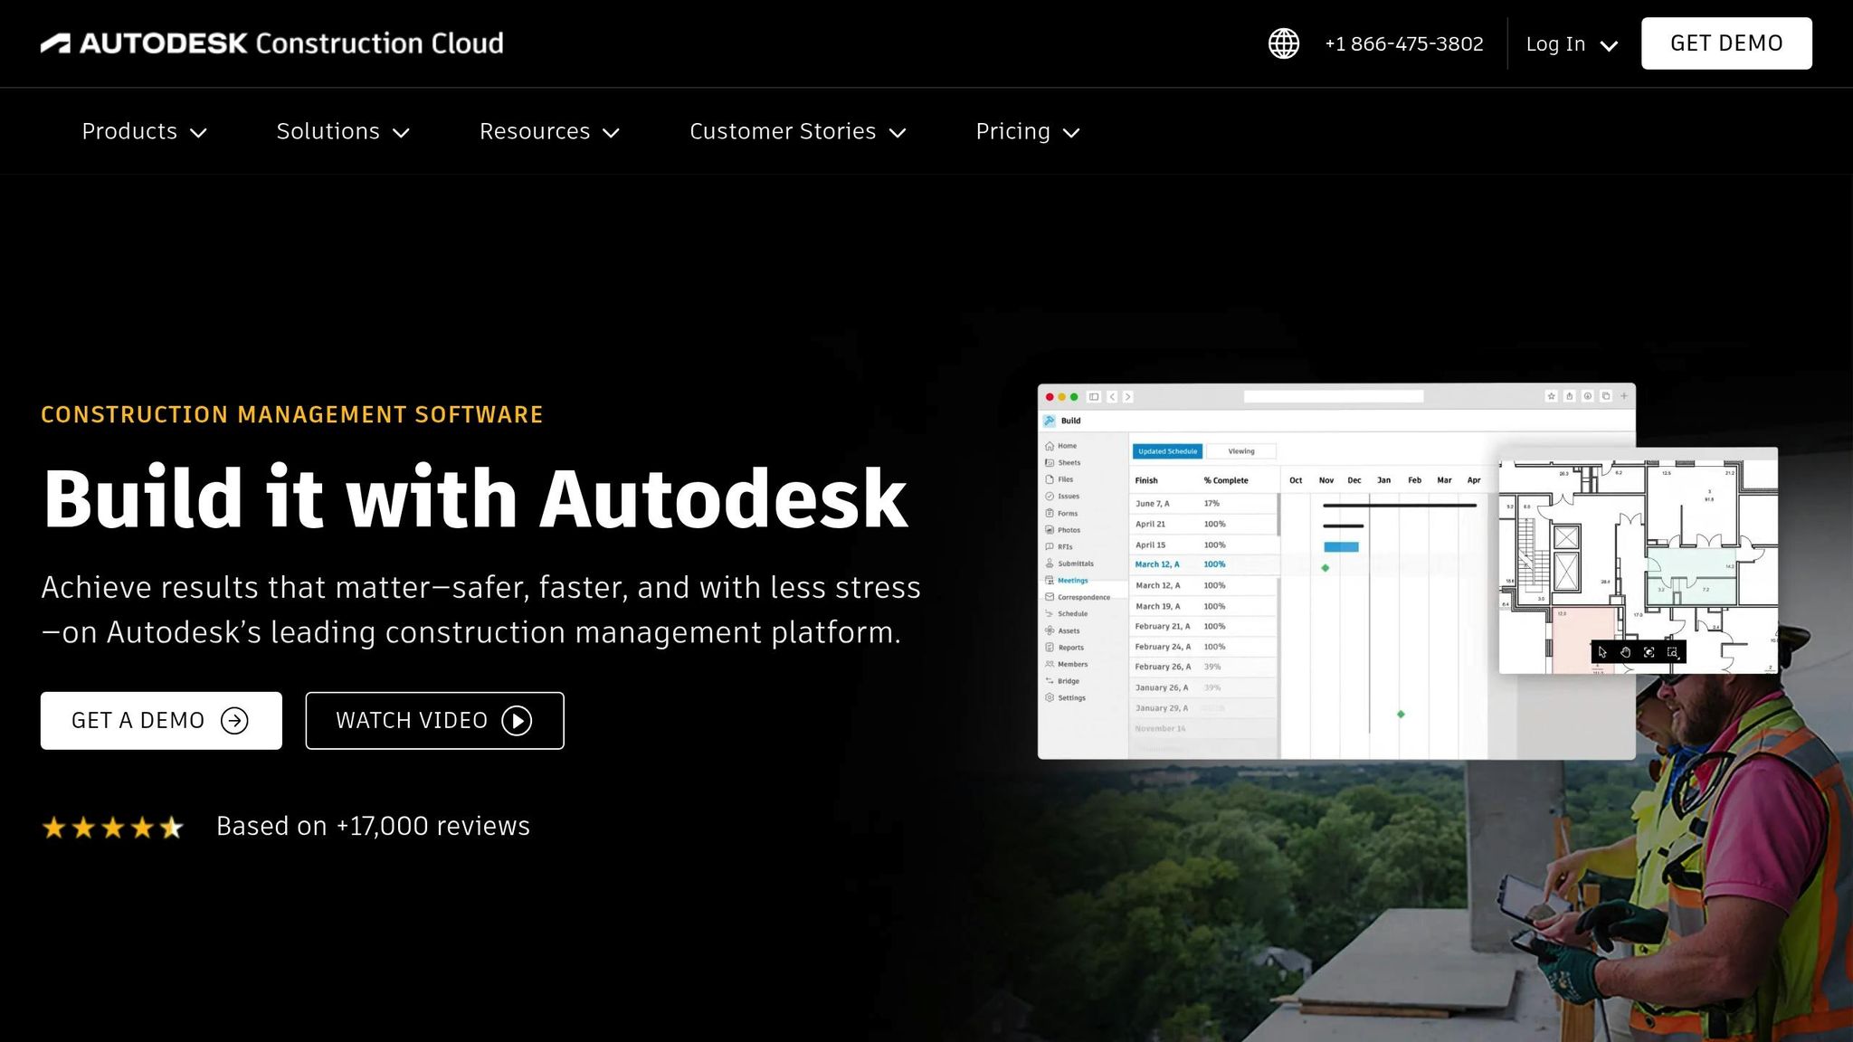Click the 'April 15' schedule row
This screenshot has height=1042, width=1853.
(1203, 545)
